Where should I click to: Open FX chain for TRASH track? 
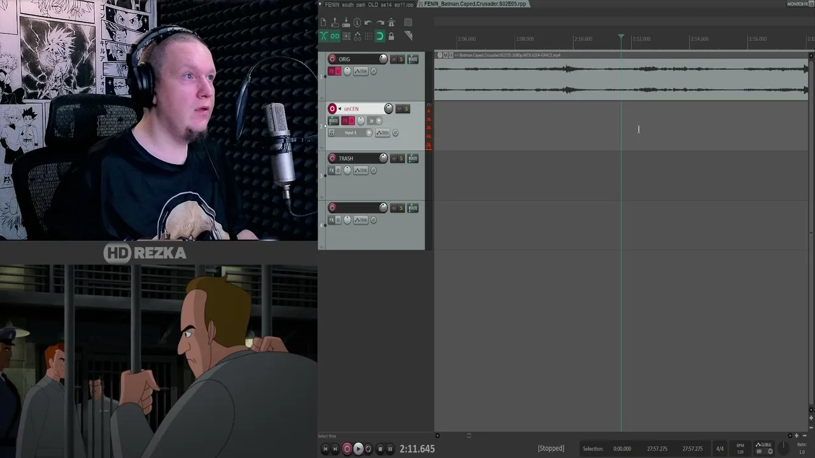coord(332,170)
